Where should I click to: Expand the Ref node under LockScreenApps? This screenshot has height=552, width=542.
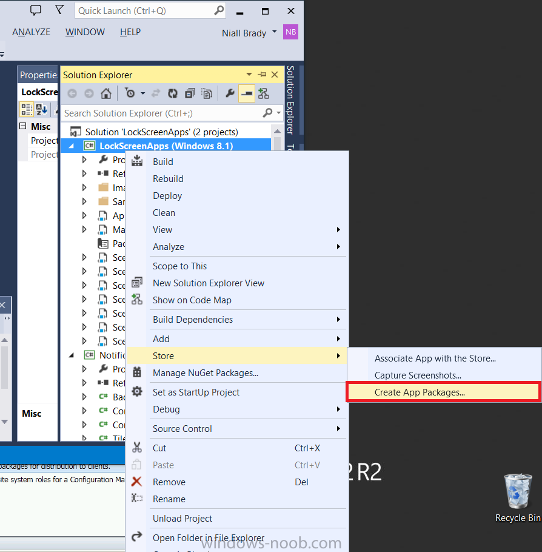click(84, 173)
